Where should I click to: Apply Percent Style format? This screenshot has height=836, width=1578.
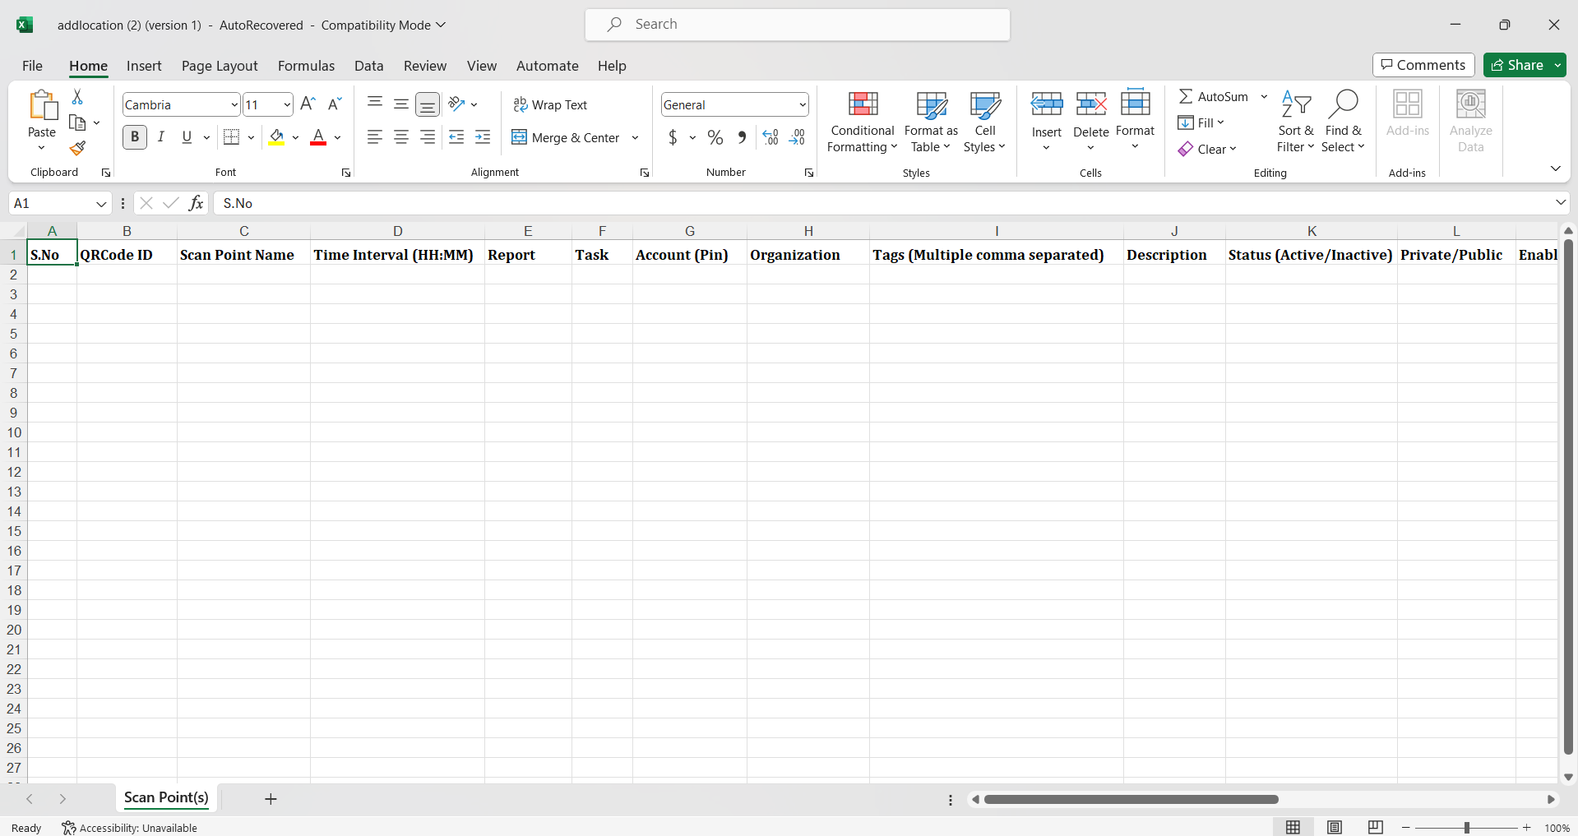[x=715, y=137]
